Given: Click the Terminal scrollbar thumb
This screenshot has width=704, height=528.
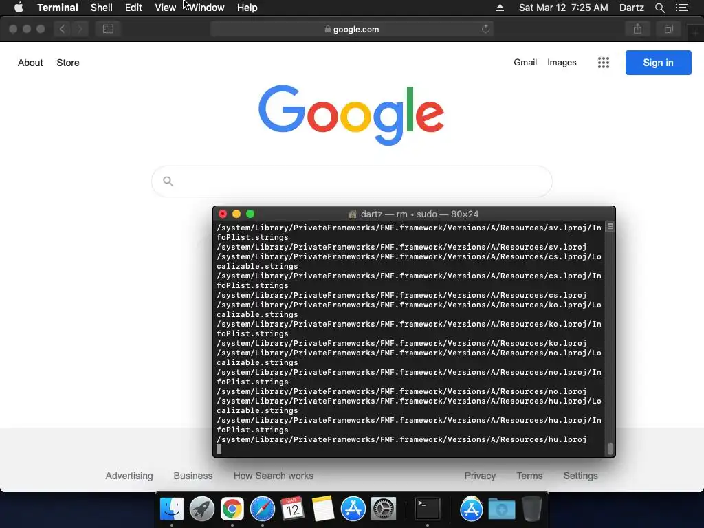Looking at the screenshot, I should point(610,449).
